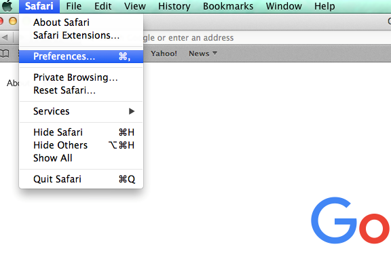Open the View menu
This screenshot has height=272, width=391.
click(135, 6)
